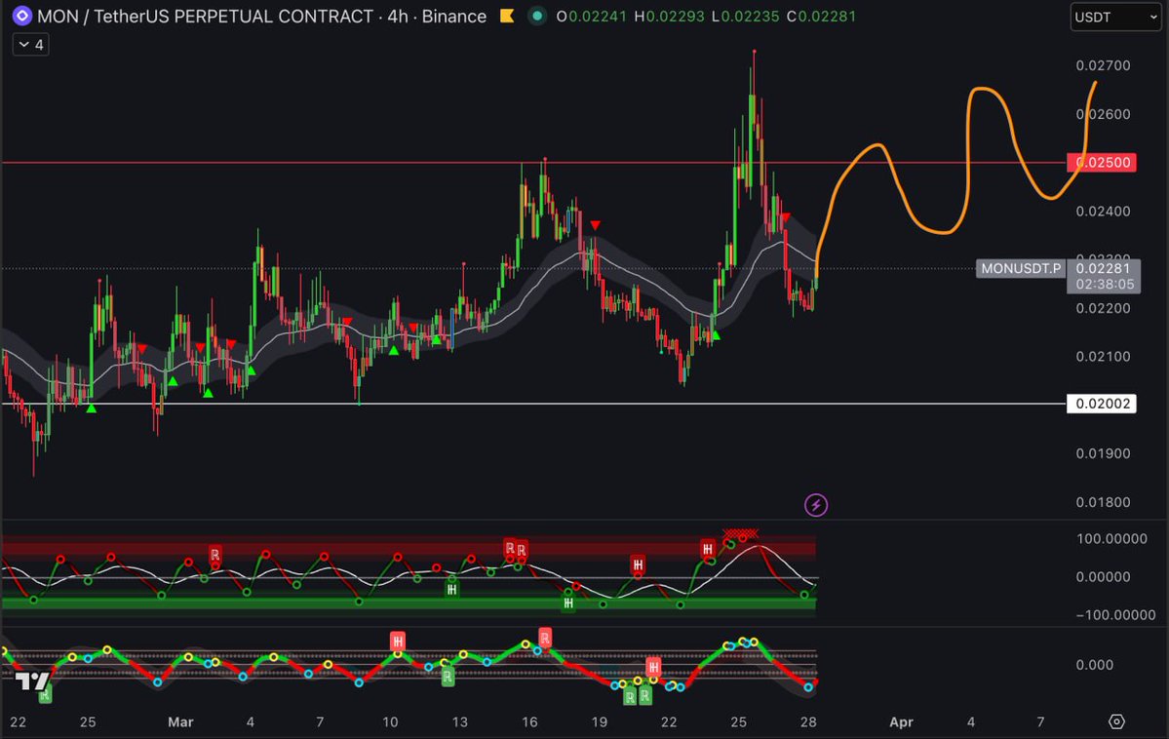Screen dimensions: 1169x739
Task: Click the open price value O0.02241
Action: (x=591, y=16)
